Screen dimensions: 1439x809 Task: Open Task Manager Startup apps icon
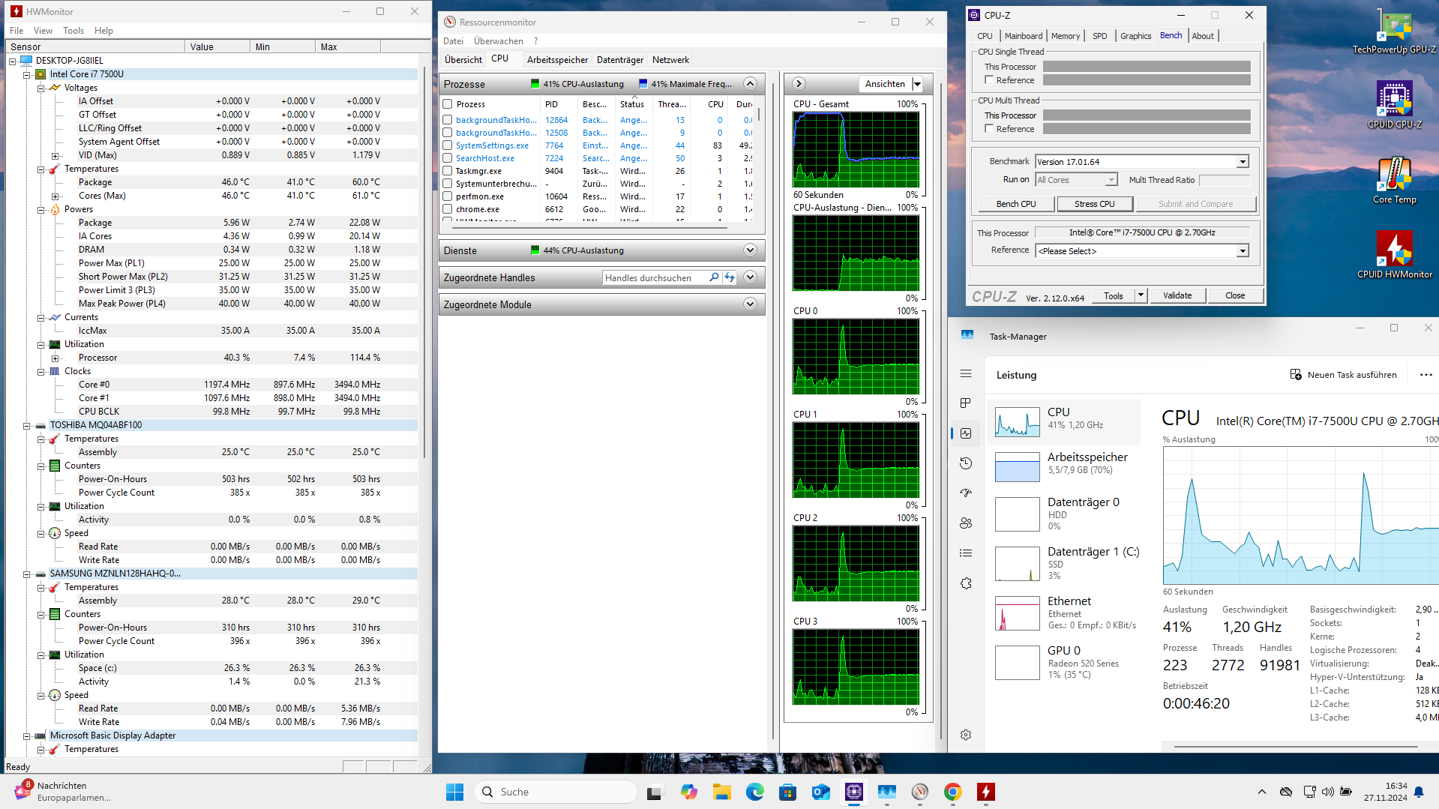(966, 493)
